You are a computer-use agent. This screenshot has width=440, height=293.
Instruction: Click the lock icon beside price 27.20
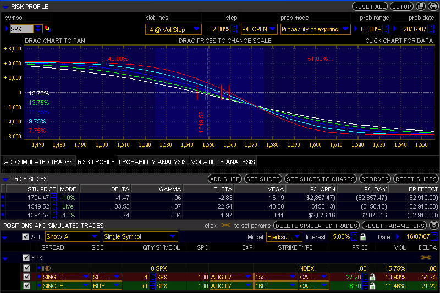372,277
